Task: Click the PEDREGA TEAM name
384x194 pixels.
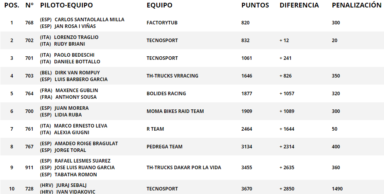Action: 165,147
